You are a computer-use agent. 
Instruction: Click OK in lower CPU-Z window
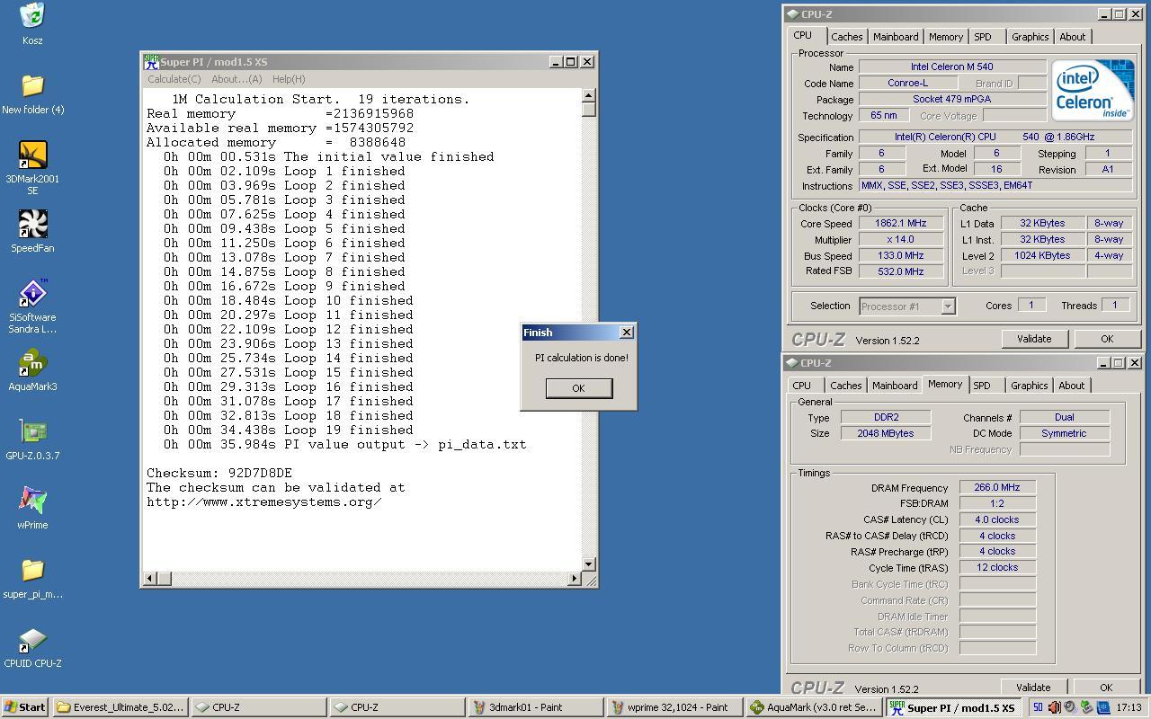1105,688
